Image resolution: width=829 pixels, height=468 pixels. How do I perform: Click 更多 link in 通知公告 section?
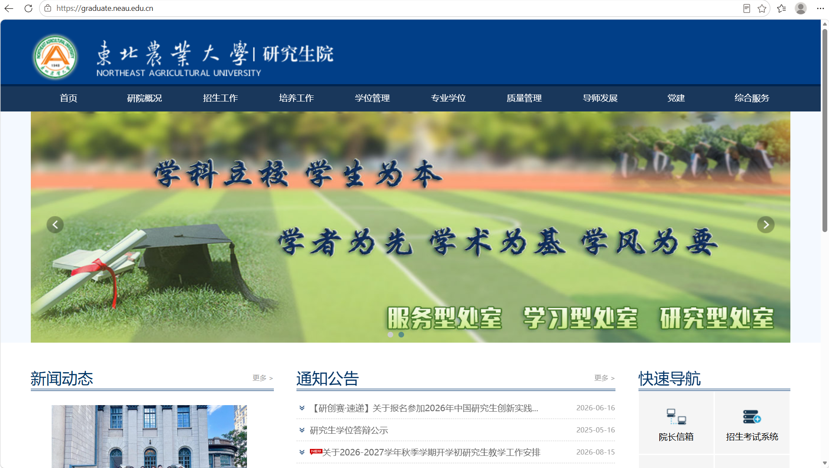coord(604,378)
